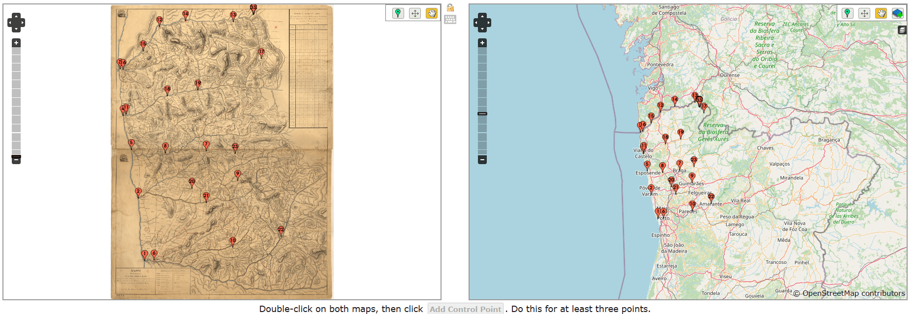Zoom out on the historic map
This screenshot has height=314, width=916.
point(16,160)
